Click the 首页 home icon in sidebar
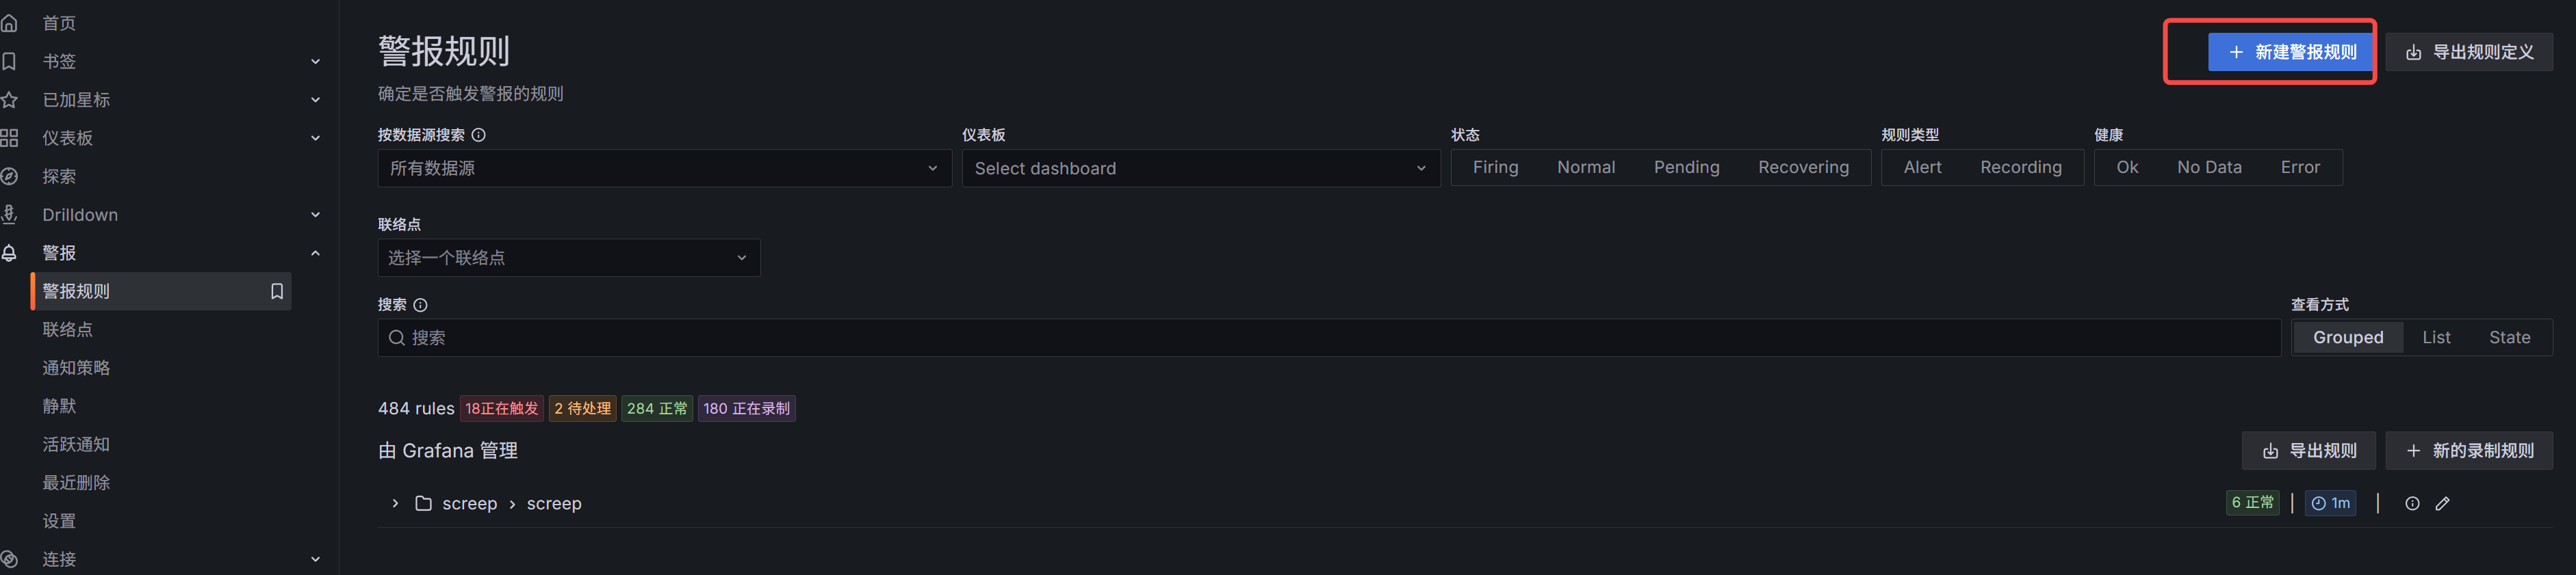 click(10, 23)
